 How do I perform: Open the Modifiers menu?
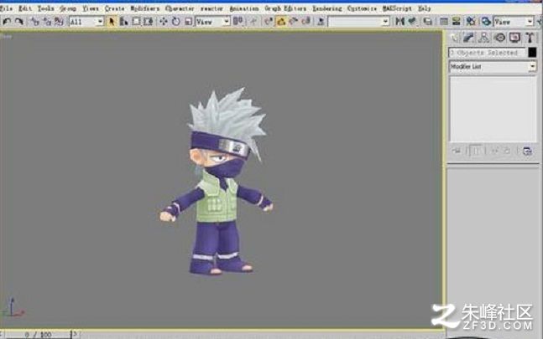pyautogui.click(x=144, y=8)
